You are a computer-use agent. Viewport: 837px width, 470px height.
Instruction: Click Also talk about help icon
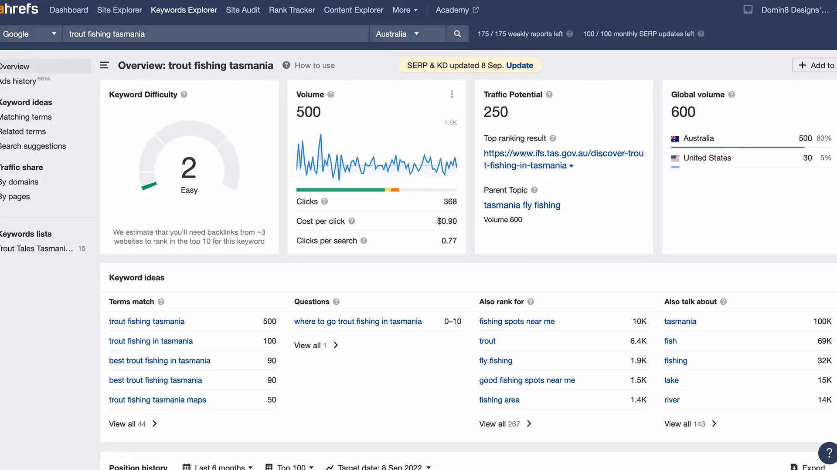pos(723,302)
